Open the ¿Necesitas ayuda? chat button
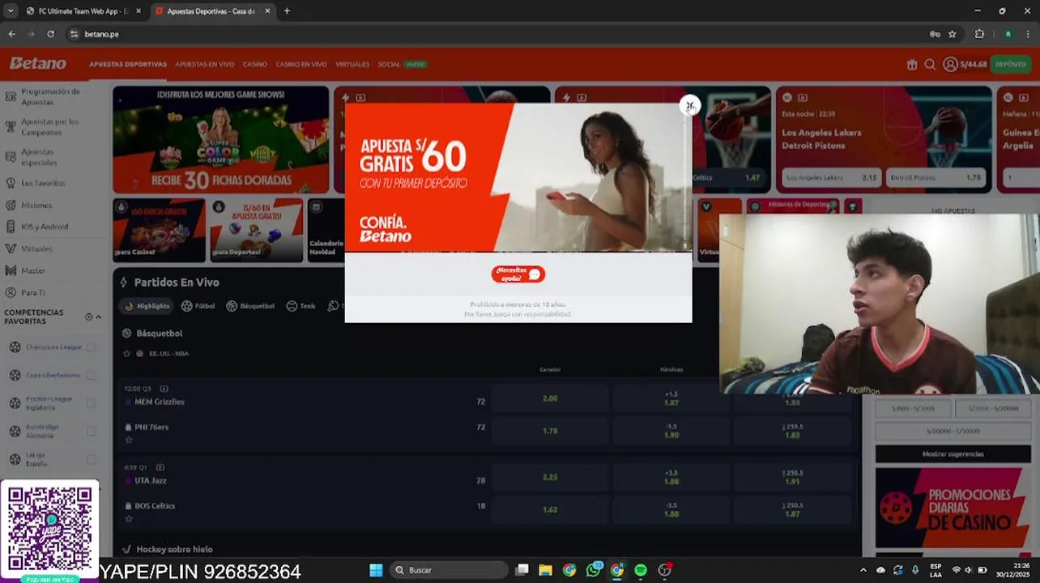 point(518,274)
